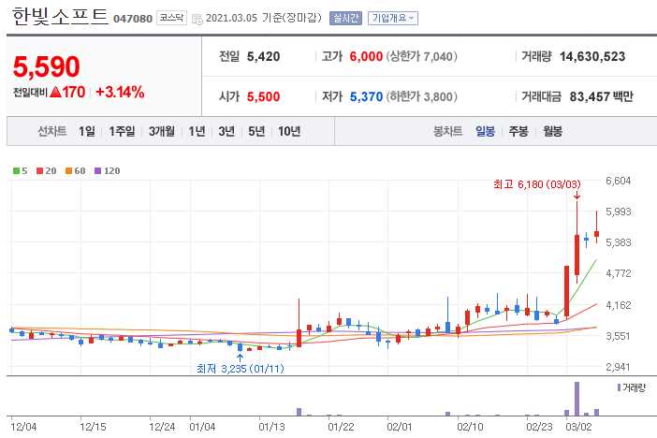Click the red up-triangle change indicator
Image resolution: width=657 pixels, height=438 pixels.
56,93
